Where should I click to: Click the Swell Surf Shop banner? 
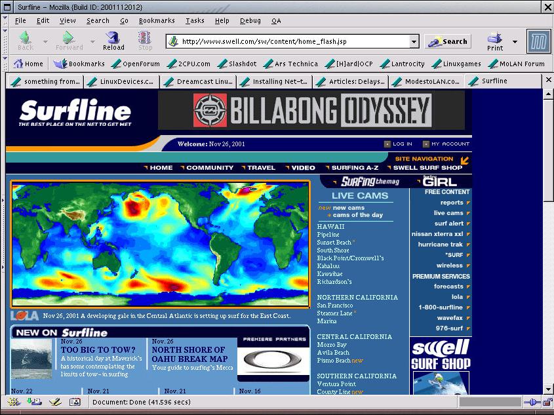pos(441,354)
